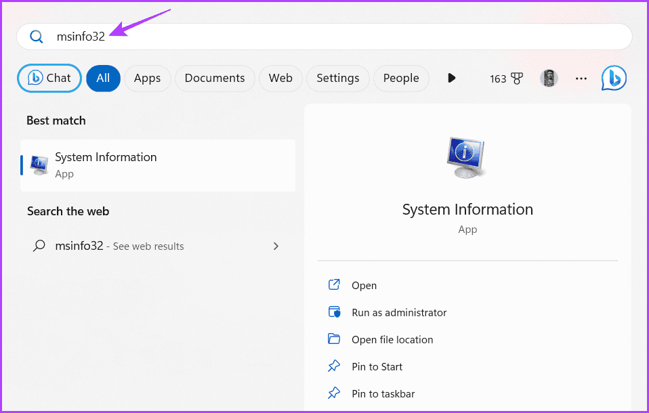Click the Search the web heading
Screen dimensions: 649x413
(68, 211)
